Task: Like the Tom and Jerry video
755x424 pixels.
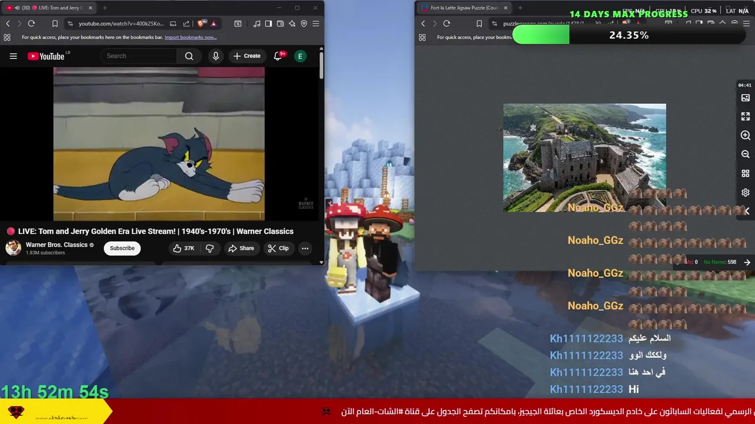Action: click(183, 249)
